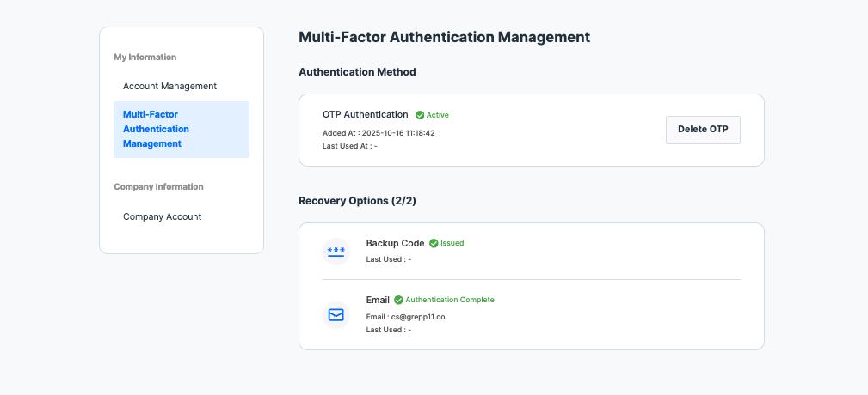
Task: Click the Email envelope icon
Action: click(x=336, y=315)
